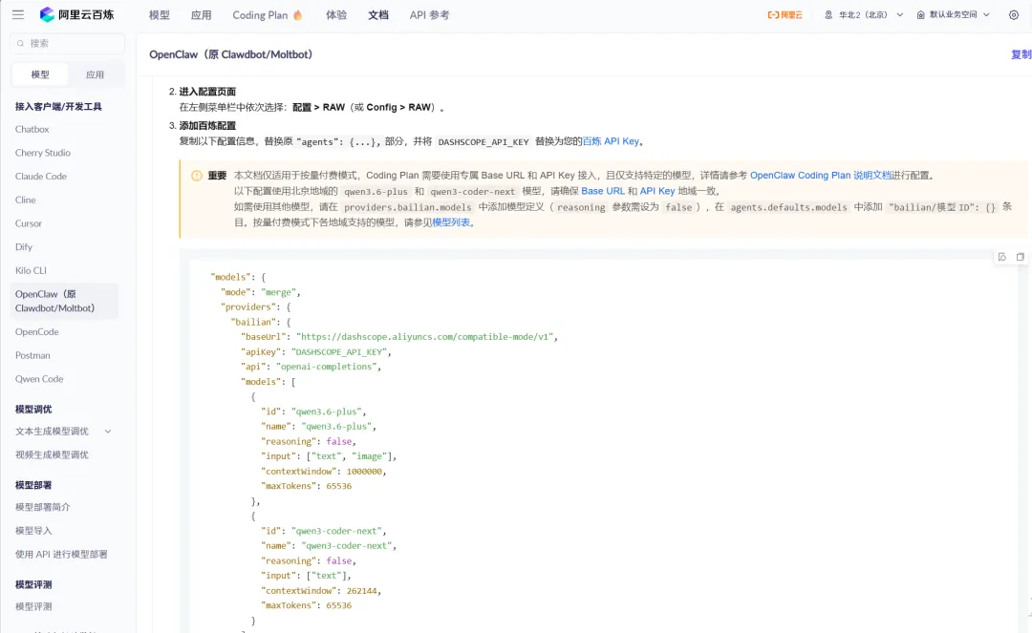The height and width of the screenshot is (633, 1032).
Task: Click the "apiKey": "DASHSCOPE_API_KEY" code line
Action: (x=316, y=352)
